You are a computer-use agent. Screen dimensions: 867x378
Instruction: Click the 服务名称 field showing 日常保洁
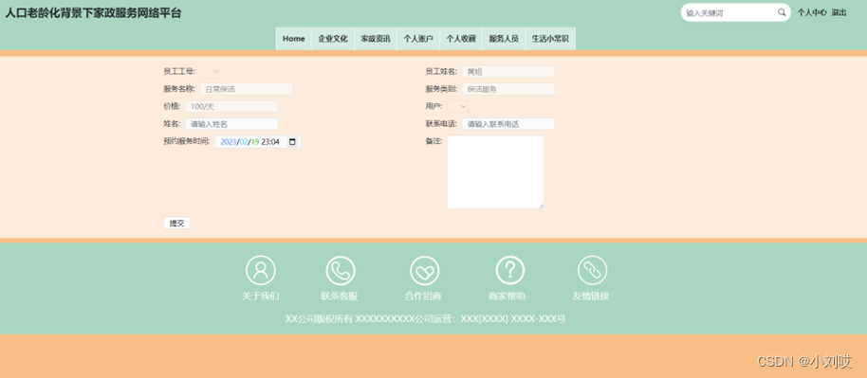click(246, 89)
